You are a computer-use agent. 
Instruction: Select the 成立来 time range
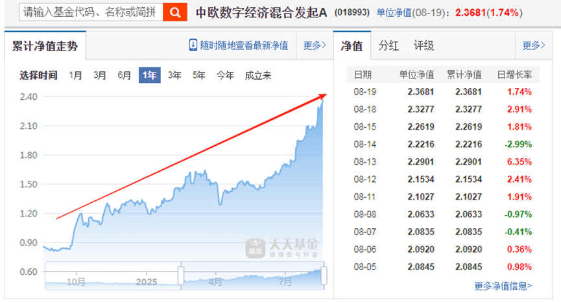(258, 75)
